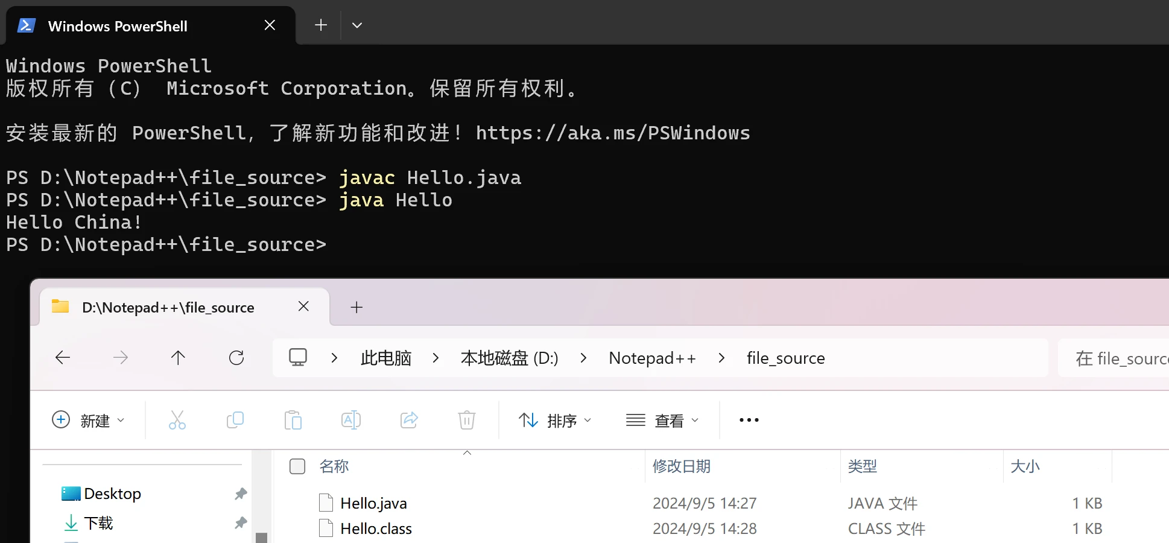Screen dimensions: 1169x543
Task: Click the Hello.class file icon
Action: (326, 528)
